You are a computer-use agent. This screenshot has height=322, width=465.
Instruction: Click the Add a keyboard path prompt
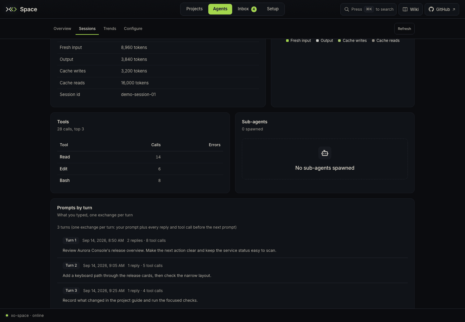tap(137, 276)
